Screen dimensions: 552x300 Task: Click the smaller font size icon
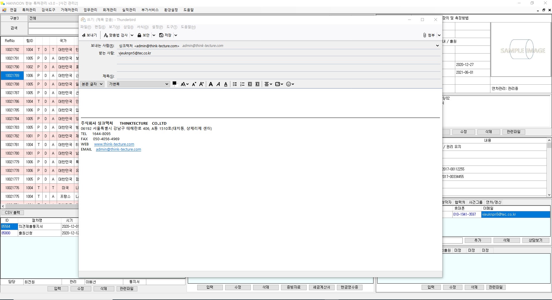point(194,84)
